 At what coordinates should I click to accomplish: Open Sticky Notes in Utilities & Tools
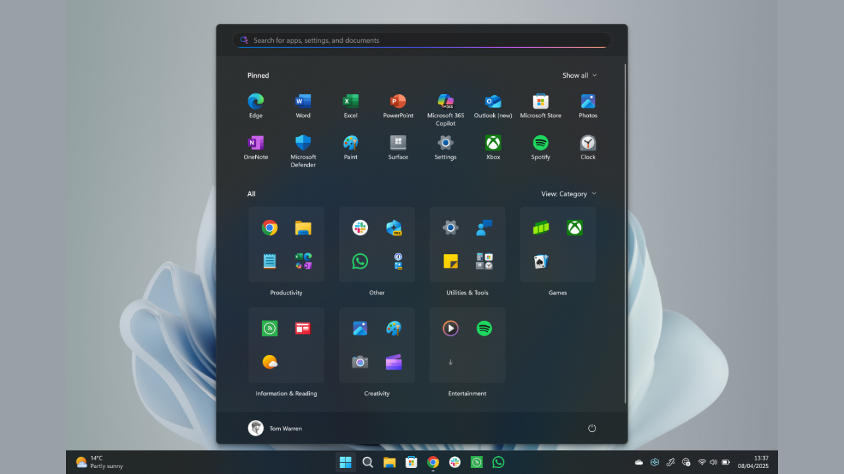point(450,261)
